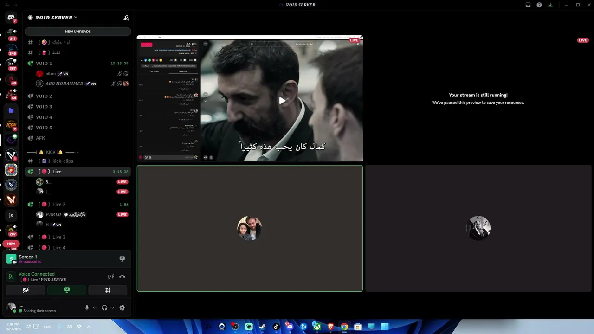Open the taskbar clock showing 3:38 PM
This screenshot has width=594, height=334.
[13, 326]
